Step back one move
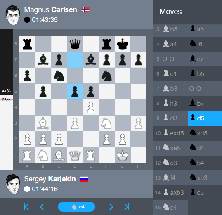Image resolution: width=222 pixels, height=215 pixels. click(42, 207)
